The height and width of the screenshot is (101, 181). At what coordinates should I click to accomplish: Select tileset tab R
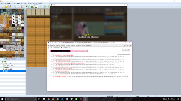14,59
